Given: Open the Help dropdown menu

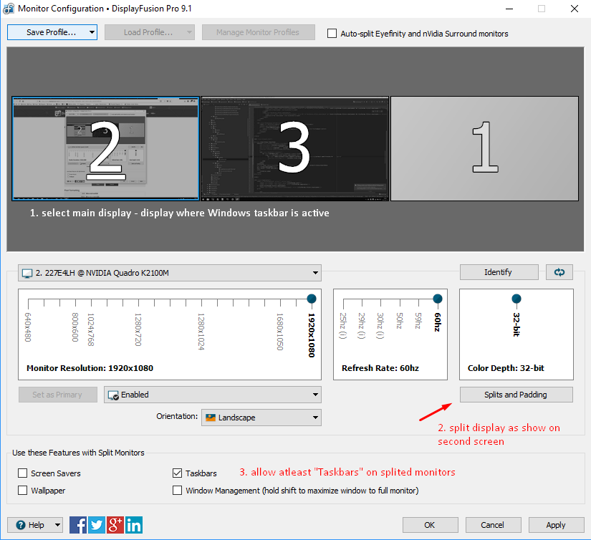Looking at the screenshot, I should [x=35, y=525].
